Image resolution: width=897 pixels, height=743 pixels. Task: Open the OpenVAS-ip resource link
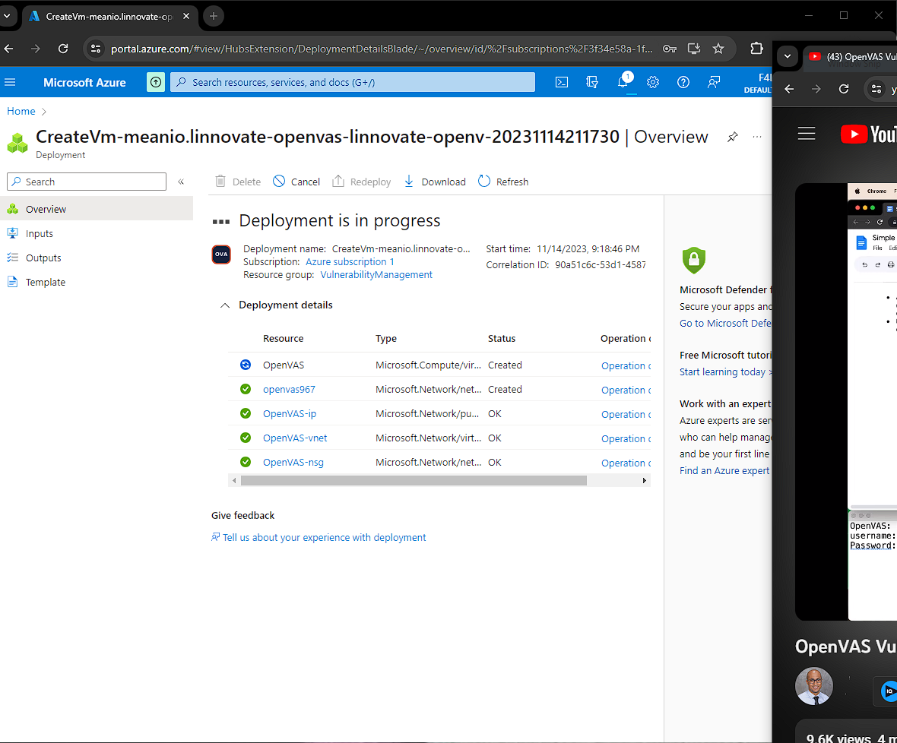[290, 414]
